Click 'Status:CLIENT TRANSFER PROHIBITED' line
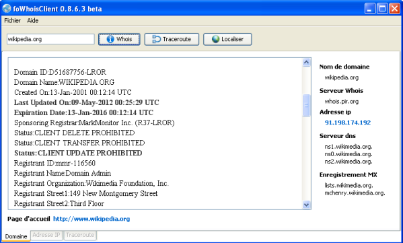 (x=79, y=143)
